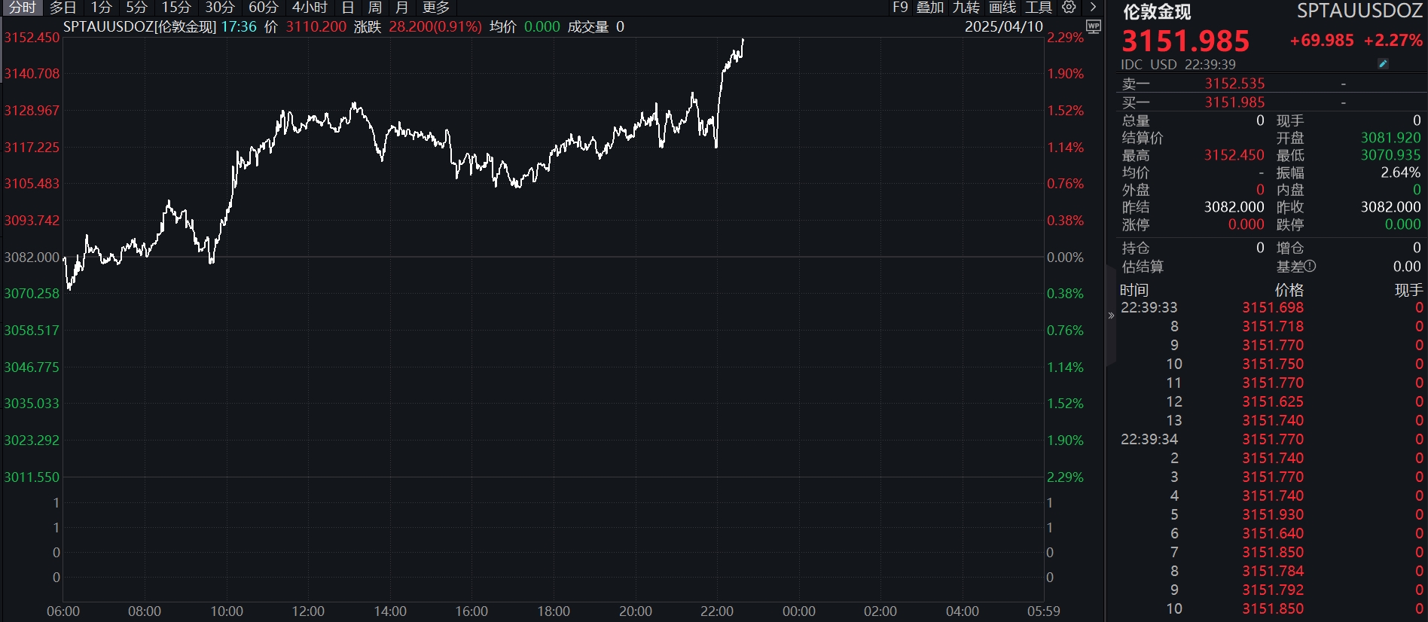The width and height of the screenshot is (1428, 622).
Task: Toggle the 叠加 overlay option
Action: 929,8
